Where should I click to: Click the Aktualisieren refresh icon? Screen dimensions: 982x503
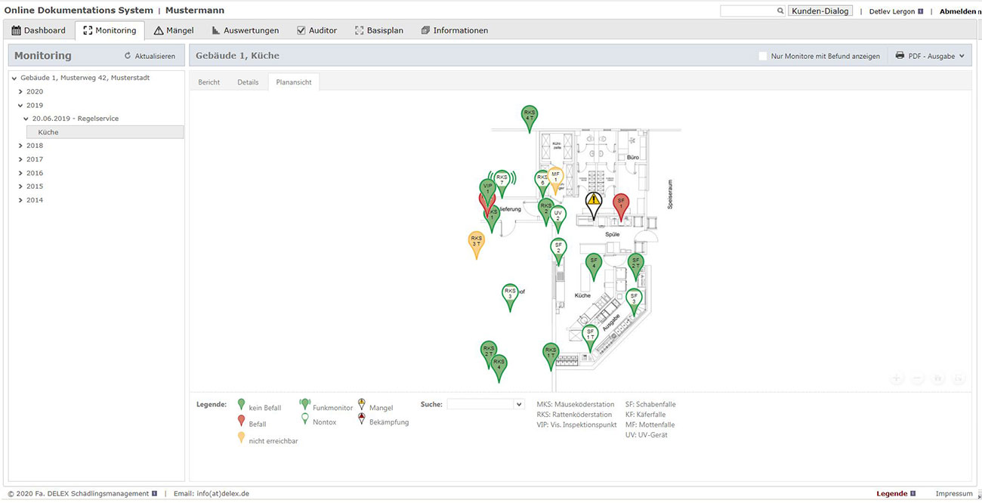coord(128,56)
